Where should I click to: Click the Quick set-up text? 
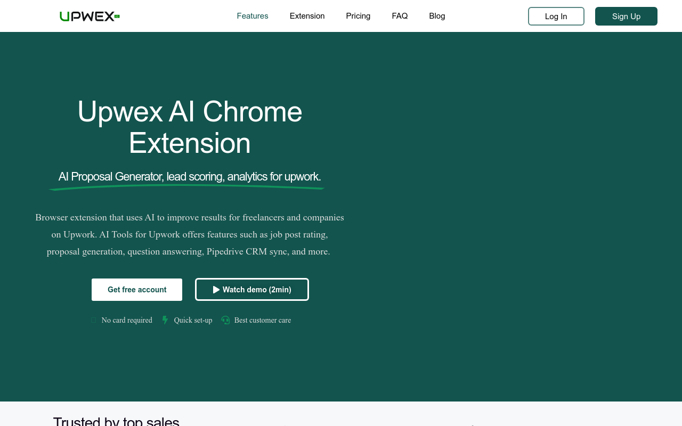(193, 320)
